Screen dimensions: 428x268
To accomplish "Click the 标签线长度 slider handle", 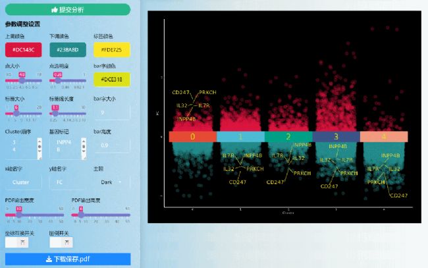I will coord(55,112).
